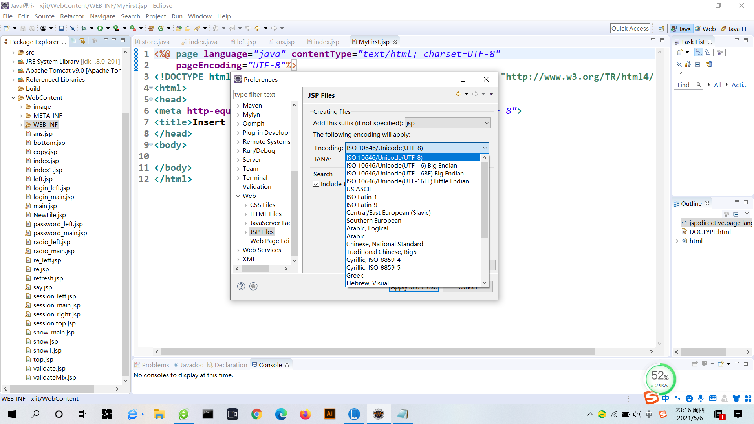Open the suffix jsp combo box
This screenshot has height=424, width=754.
point(448,123)
